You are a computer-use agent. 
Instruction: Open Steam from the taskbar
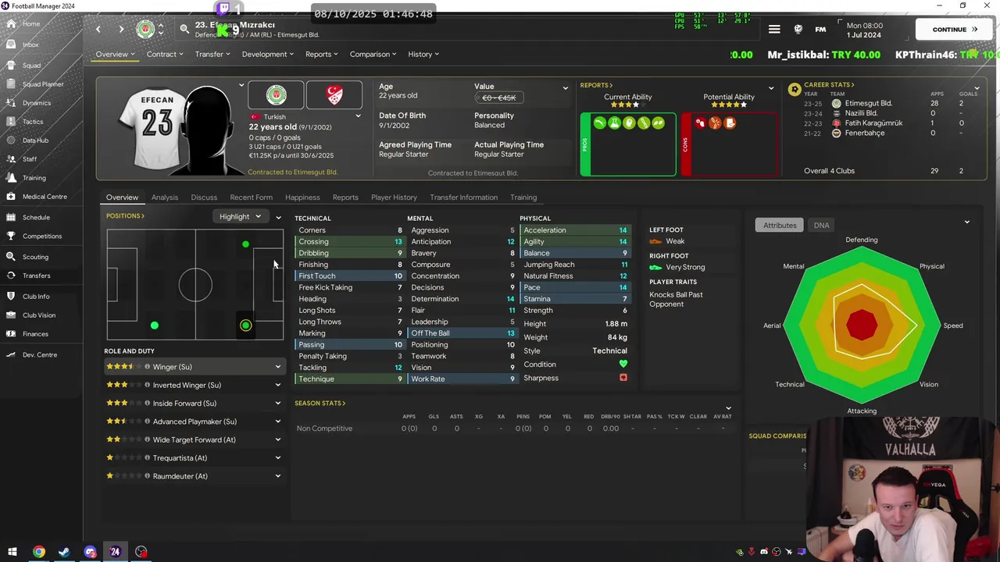coord(64,552)
